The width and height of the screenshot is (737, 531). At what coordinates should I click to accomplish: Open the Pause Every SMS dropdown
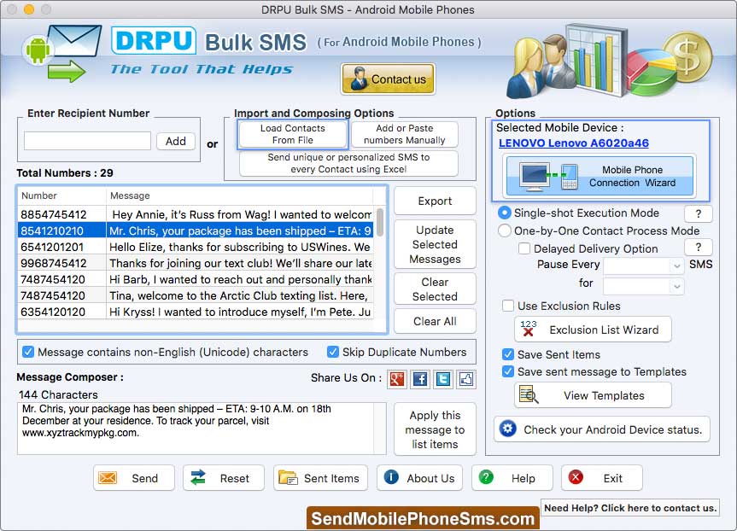pyautogui.click(x=643, y=266)
